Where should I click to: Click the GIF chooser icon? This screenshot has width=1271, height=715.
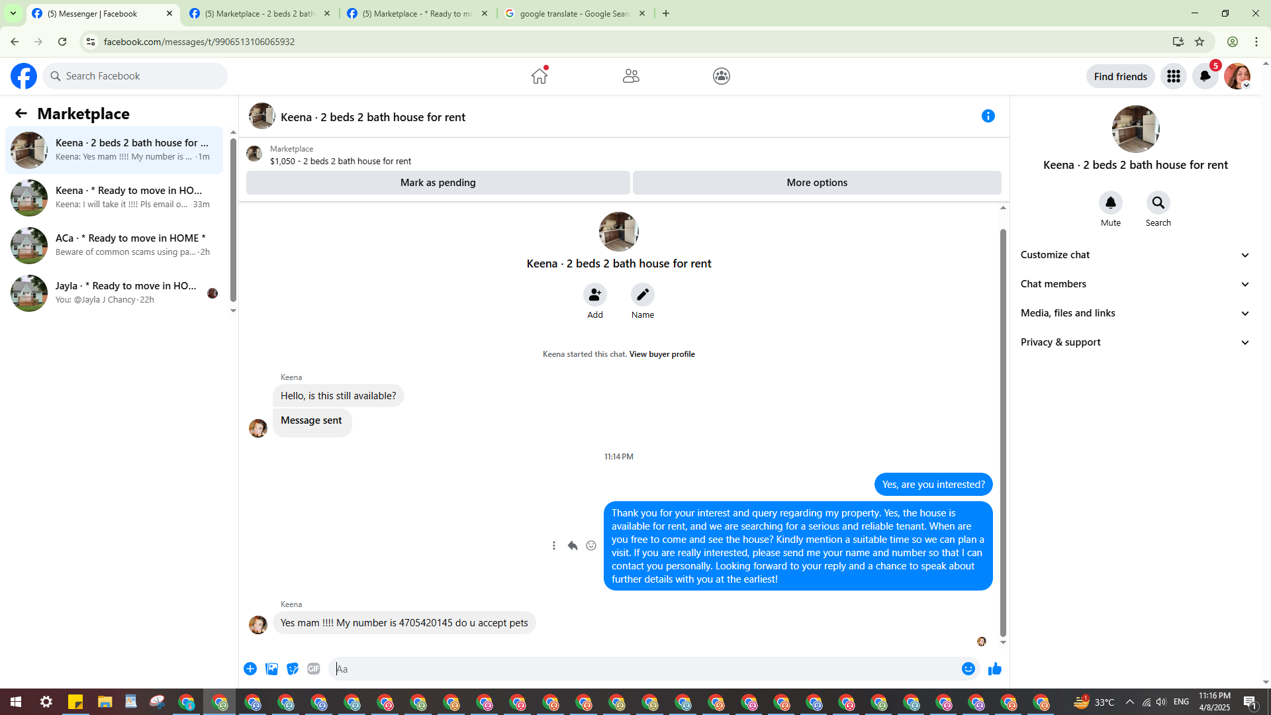tap(314, 669)
